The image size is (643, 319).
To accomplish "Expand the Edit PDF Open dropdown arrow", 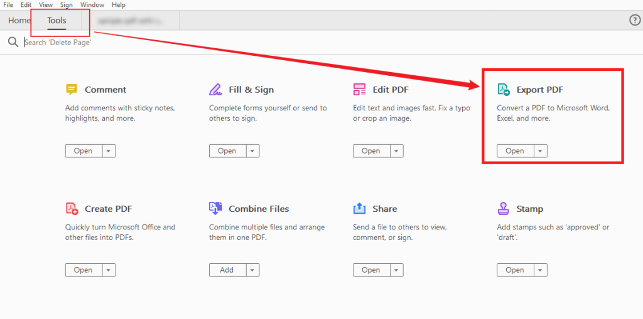I will pos(396,150).
